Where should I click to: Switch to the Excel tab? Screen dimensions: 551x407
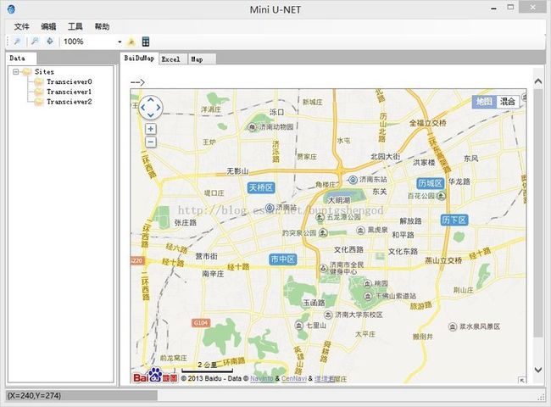pos(173,59)
